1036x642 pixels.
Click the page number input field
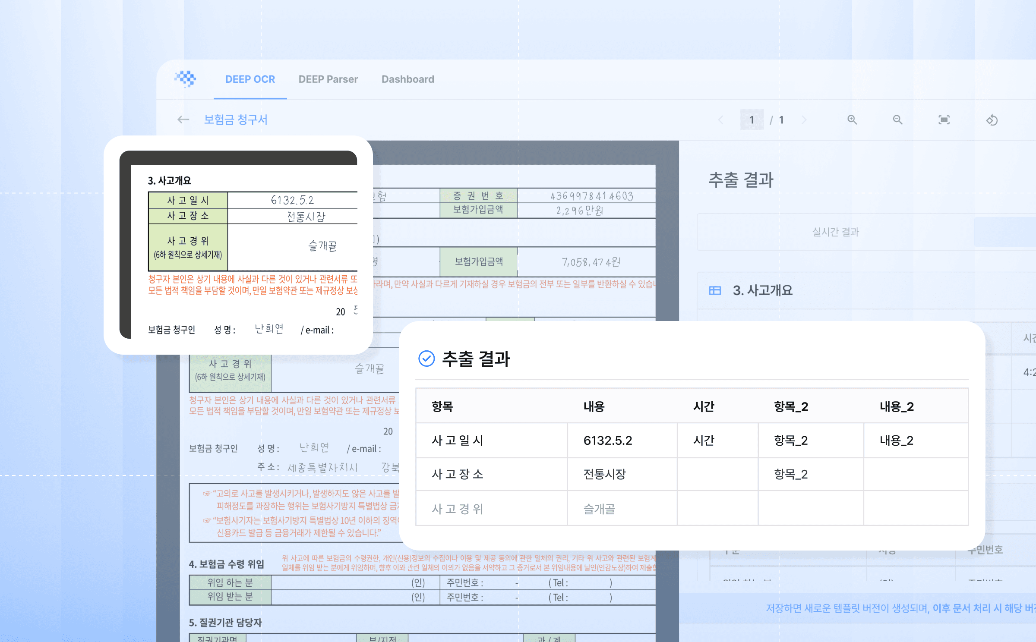[752, 120]
